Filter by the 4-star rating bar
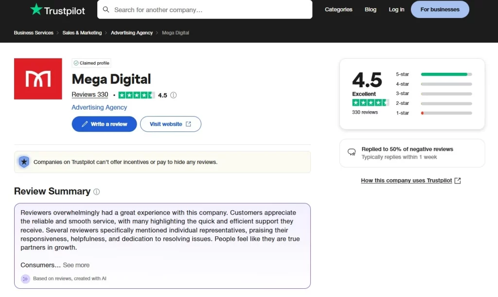This screenshot has width=498, height=297. click(x=446, y=84)
